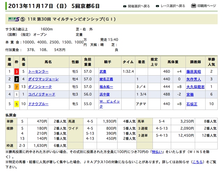Click black frame number 2 swatch
Image resolution: width=223 pixels, height=173 pixels.
pos(17,79)
